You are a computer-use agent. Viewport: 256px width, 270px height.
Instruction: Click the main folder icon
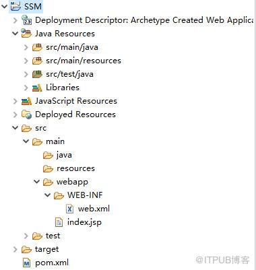37,141
